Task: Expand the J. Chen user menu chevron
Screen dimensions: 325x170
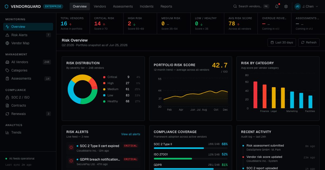Action: coord(317,6)
